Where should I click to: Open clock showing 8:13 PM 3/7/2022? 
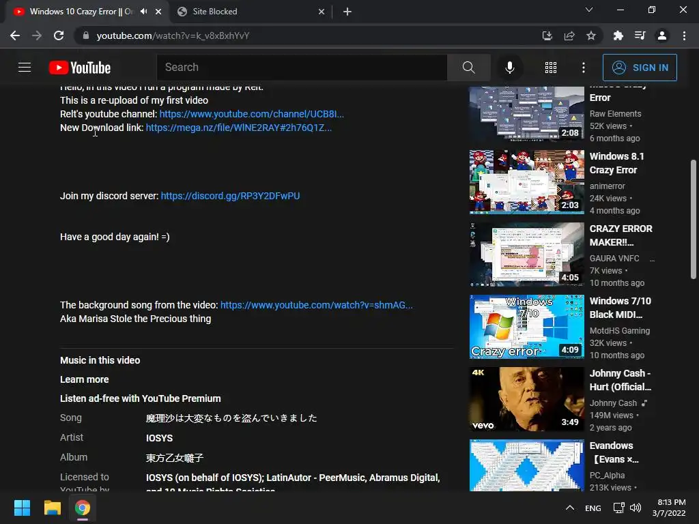point(669,508)
